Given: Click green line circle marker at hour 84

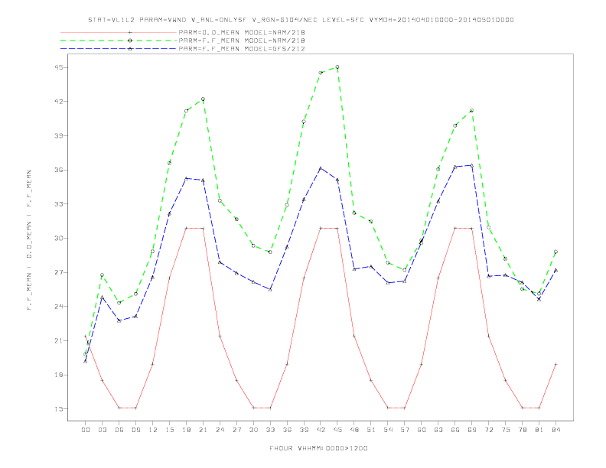Looking at the screenshot, I should pos(555,252).
